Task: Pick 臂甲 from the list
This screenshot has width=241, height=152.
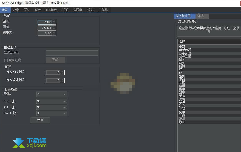Action: click(209, 93)
